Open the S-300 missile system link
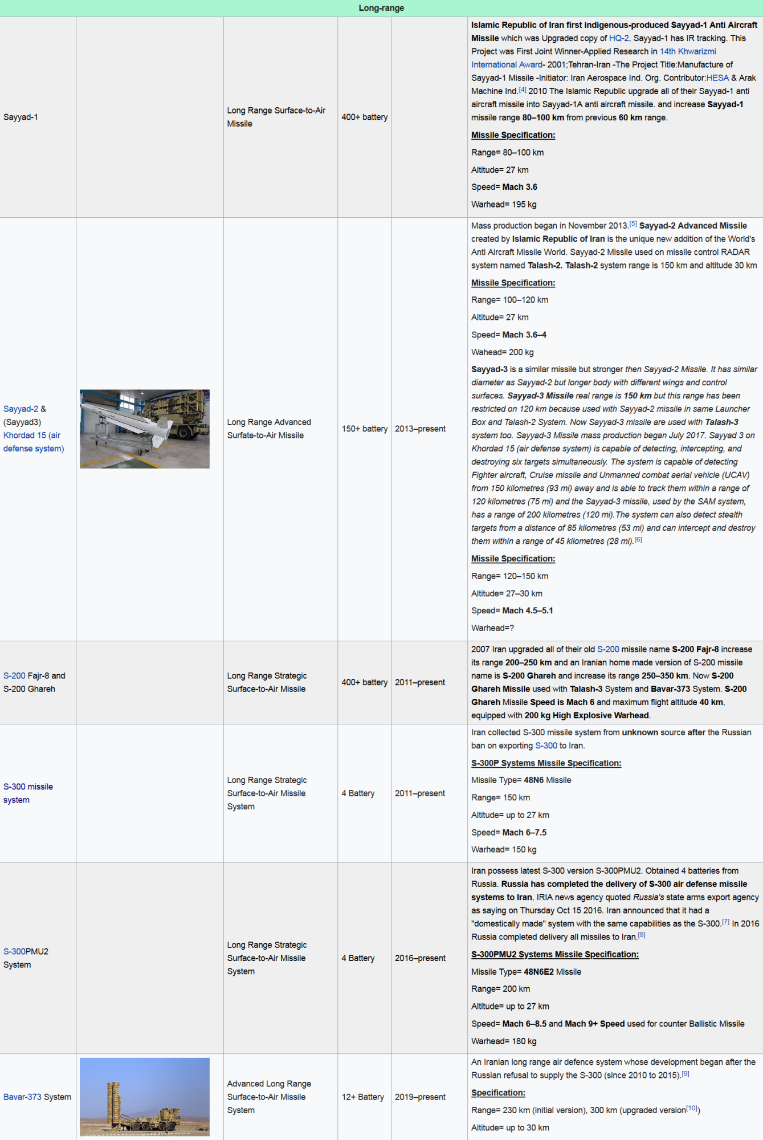Viewport: 763px width, 1140px height. point(28,793)
